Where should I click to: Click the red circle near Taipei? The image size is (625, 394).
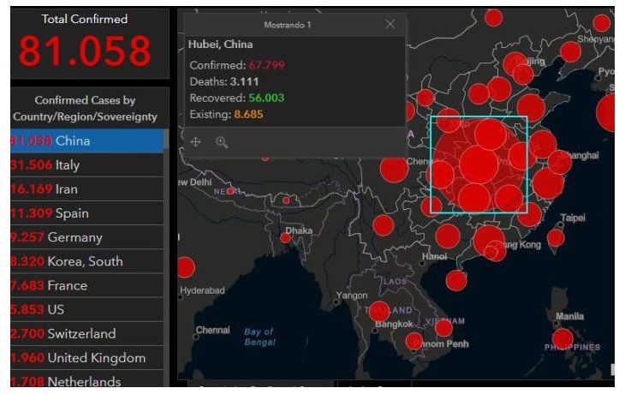556,237
